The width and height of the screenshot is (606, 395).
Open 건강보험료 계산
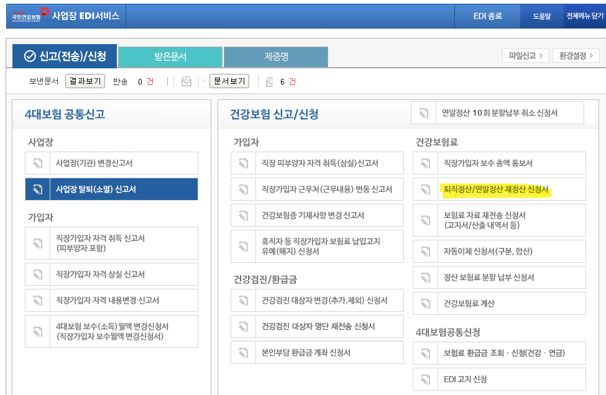coord(499,304)
